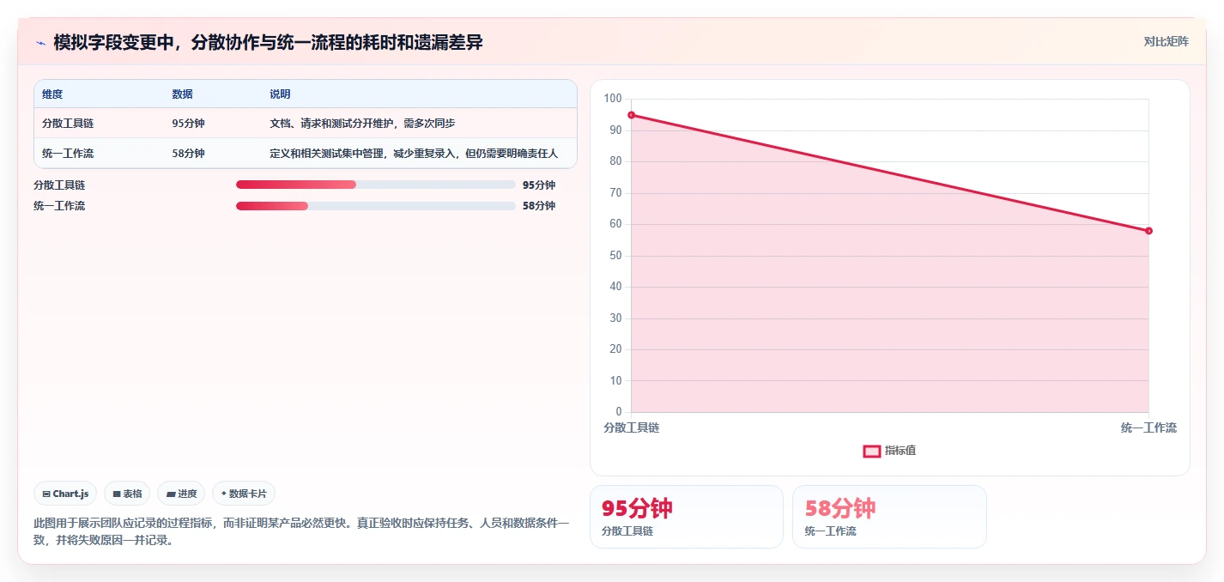Image resolution: width=1224 pixels, height=582 pixels.
Task: Click the 58分钟 value beside progress bar
Action: [539, 206]
